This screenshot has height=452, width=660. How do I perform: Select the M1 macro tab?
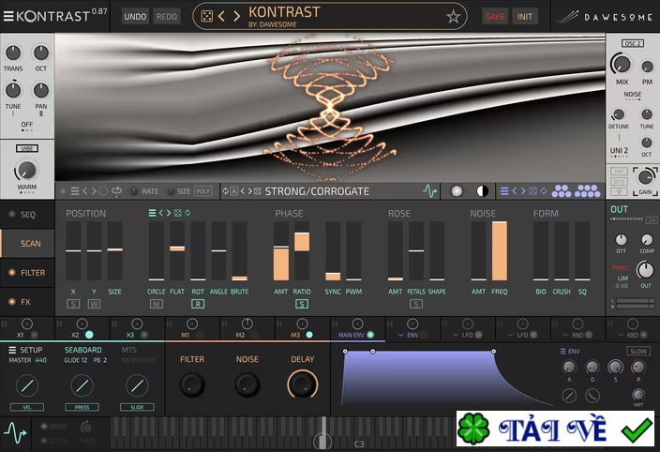192,329
